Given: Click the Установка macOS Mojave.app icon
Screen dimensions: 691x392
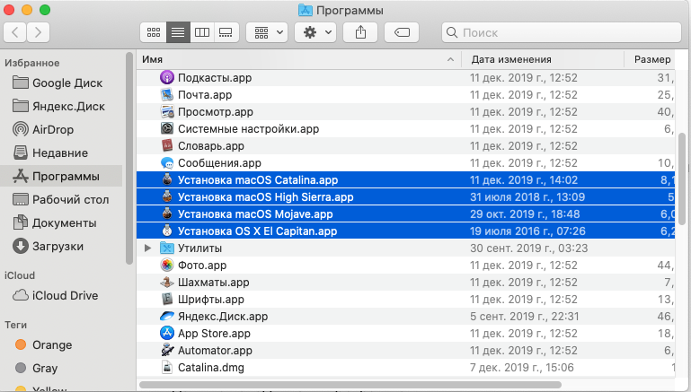Looking at the screenshot, I should click(x=167, y=213).
